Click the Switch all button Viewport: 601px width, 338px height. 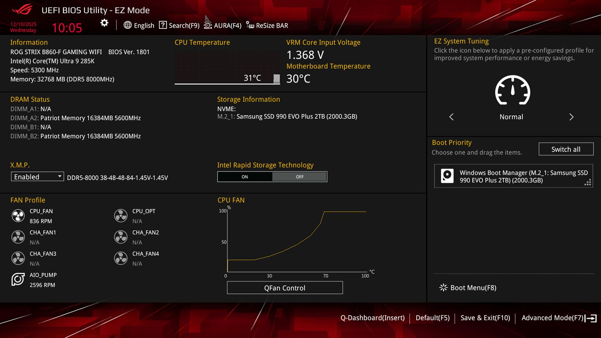click(566, 149)
